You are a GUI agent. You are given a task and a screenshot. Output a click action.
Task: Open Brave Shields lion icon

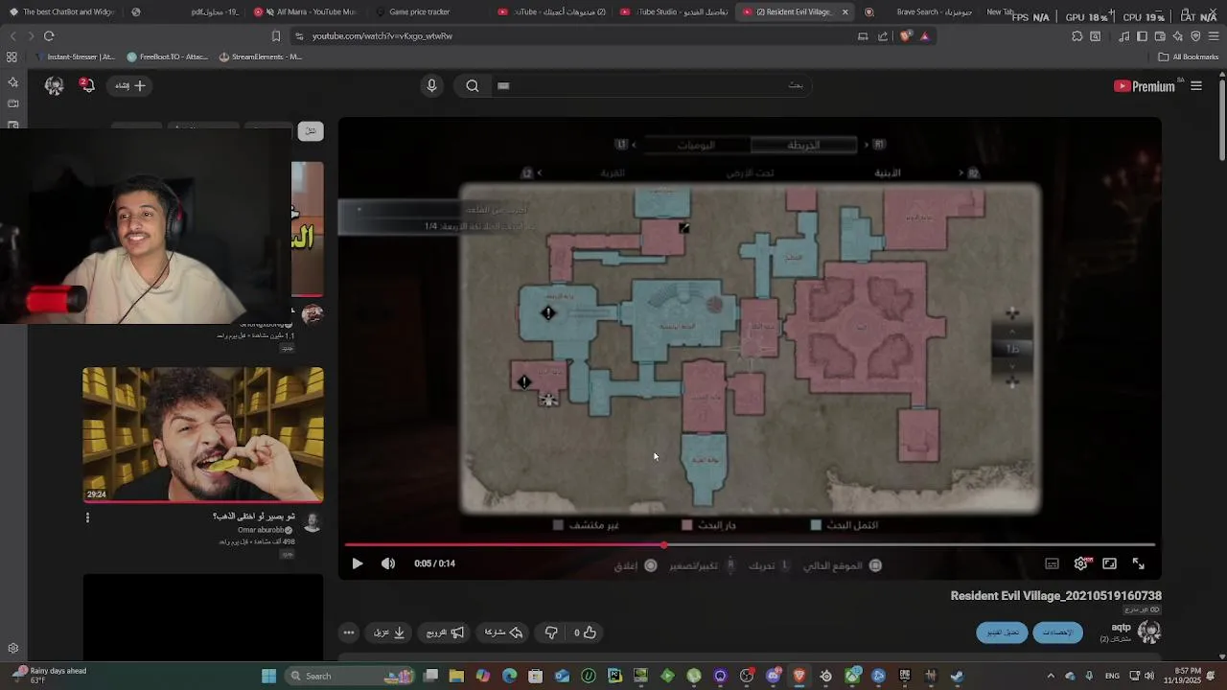(906, 35)
